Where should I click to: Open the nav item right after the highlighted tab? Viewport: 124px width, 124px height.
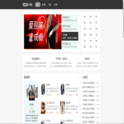click(44, 5)
